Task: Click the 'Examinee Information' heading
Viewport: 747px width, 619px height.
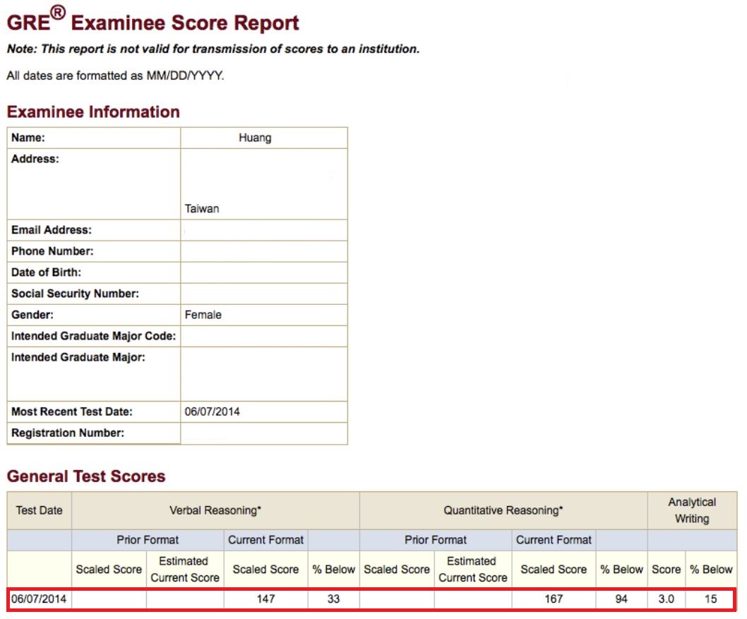Action: [x=93, y=112]
